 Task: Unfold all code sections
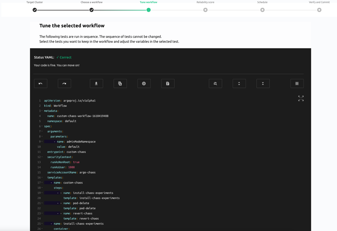(x=239, y=83)
